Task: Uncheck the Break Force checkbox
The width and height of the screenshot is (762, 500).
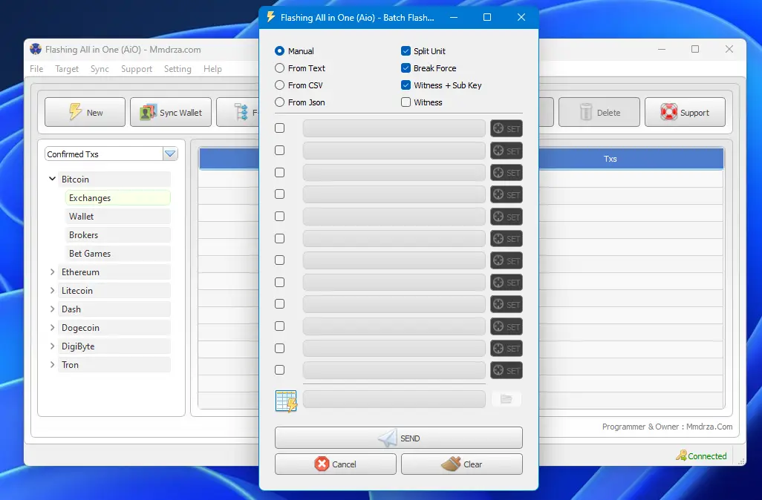Action: pos(406,68)
